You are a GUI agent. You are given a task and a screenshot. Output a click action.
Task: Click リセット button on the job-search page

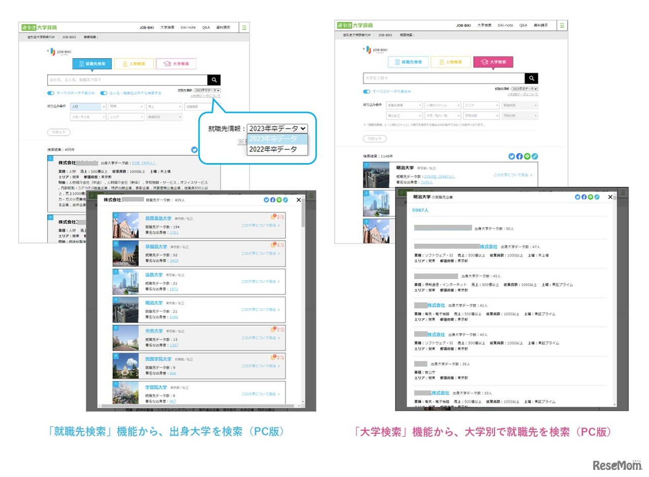click(59, 132)
